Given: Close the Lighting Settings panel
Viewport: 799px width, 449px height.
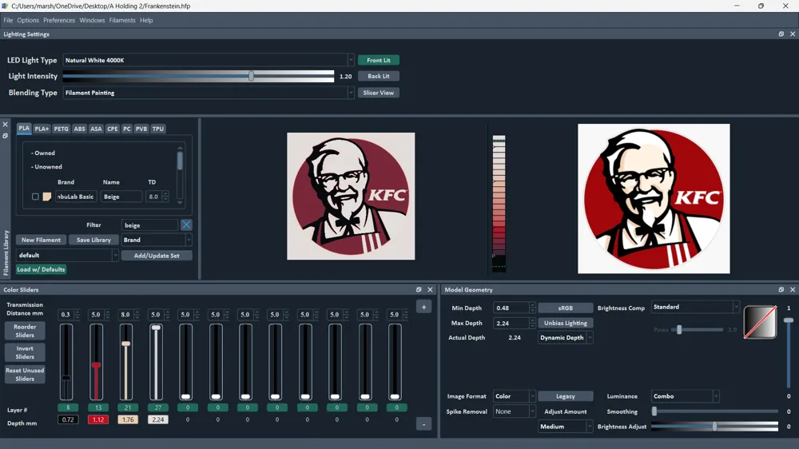Looking at the screenshot, I should (x=793, y=34).
